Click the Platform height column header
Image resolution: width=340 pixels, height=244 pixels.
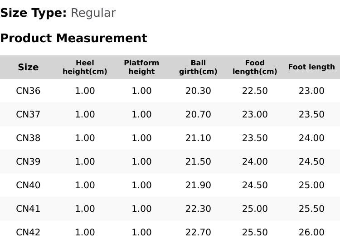(x=141, y=67)
